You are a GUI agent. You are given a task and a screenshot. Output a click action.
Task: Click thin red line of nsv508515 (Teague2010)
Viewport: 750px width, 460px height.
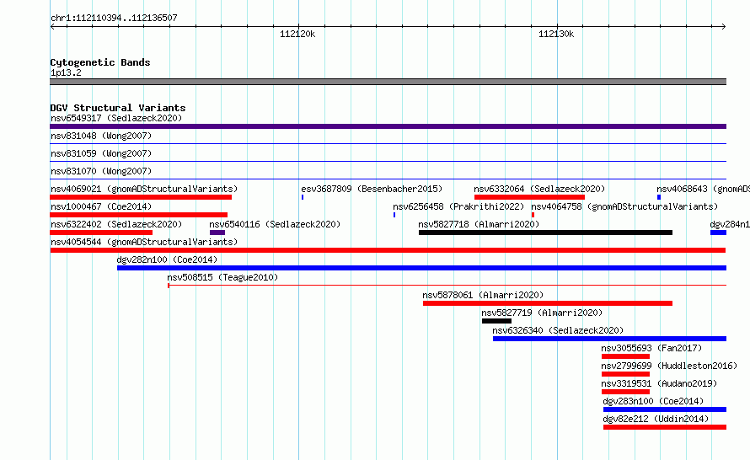tap(447, 286)
